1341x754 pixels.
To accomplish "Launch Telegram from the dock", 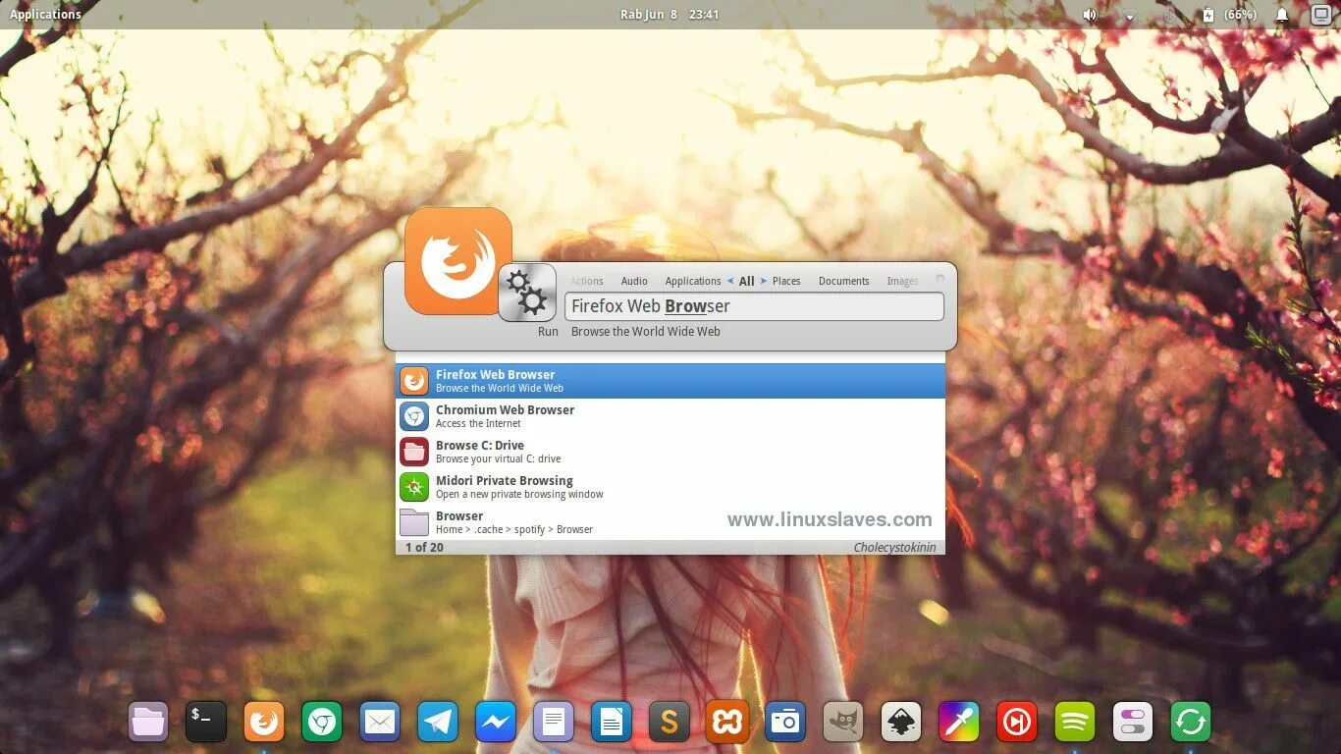I will pyautogui.click(x=438, y=723).
